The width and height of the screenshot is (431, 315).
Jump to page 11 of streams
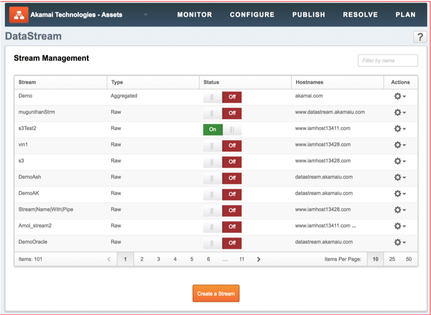(242, 259)
